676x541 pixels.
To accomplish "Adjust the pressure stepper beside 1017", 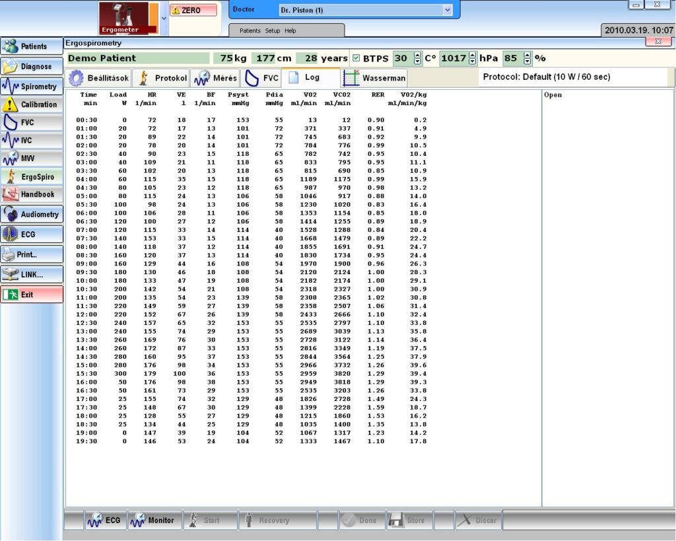I will (x=473, y=58).
